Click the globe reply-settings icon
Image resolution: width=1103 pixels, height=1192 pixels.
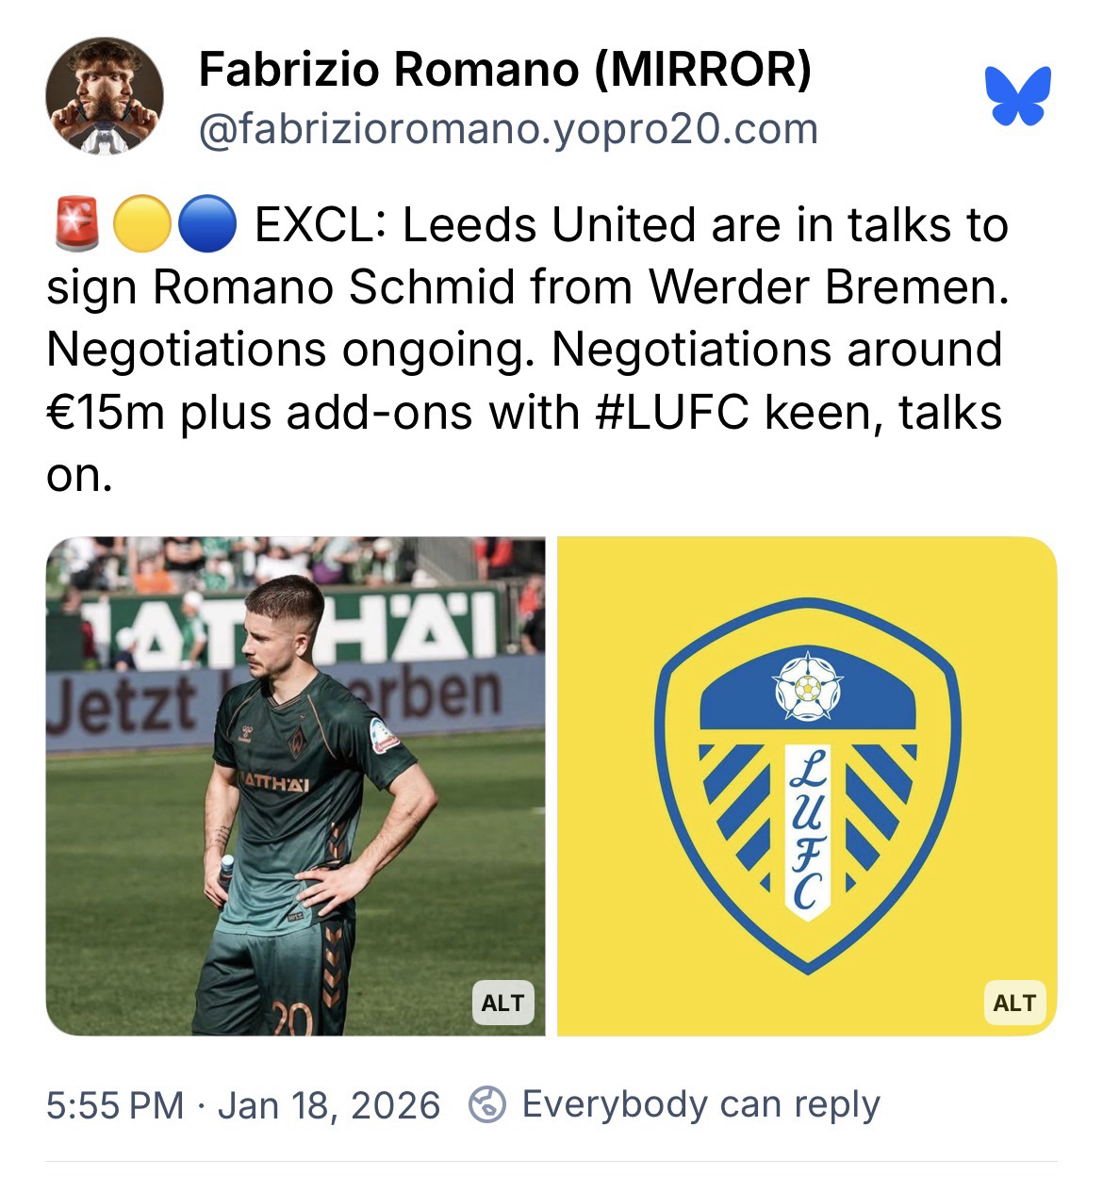[x=487, y=1104]
